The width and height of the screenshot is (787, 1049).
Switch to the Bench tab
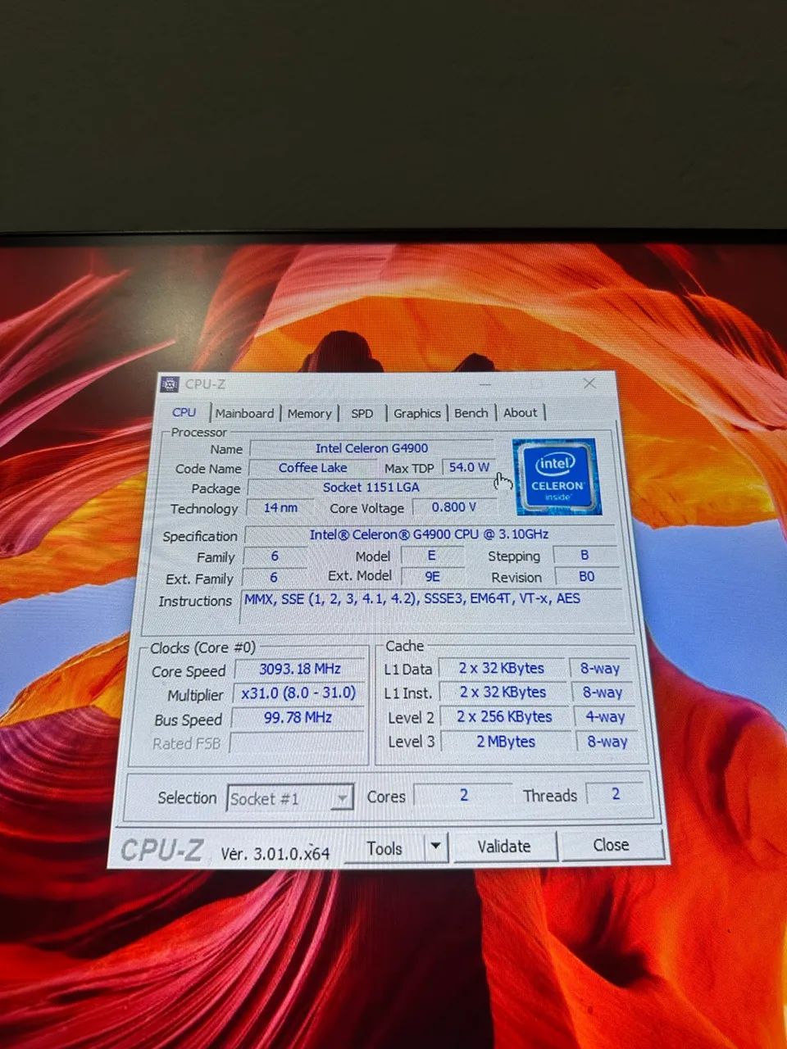[x=471, y=413]
